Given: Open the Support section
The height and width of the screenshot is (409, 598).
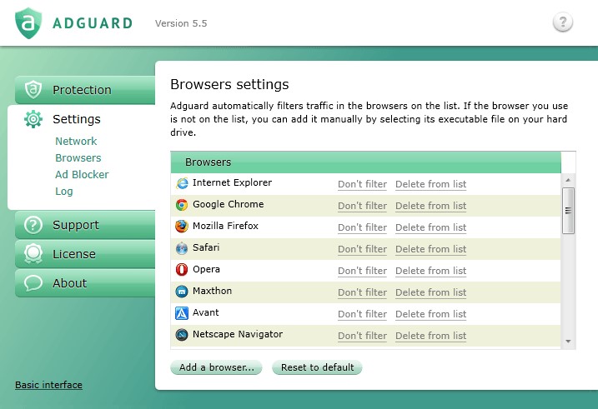Looking at the screenshot, I should (75, 225).
